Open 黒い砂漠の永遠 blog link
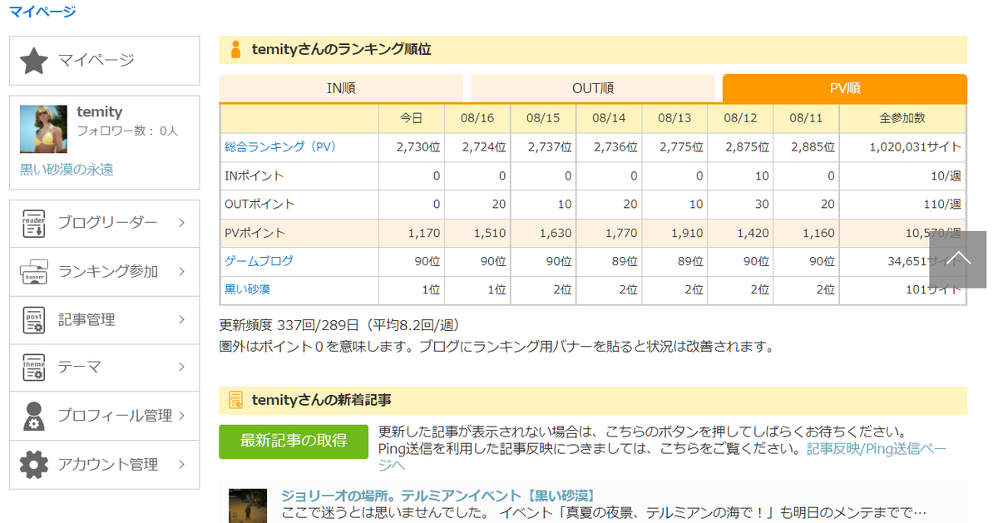The height and width of the screenshot is (523, 998). point(67,169)
